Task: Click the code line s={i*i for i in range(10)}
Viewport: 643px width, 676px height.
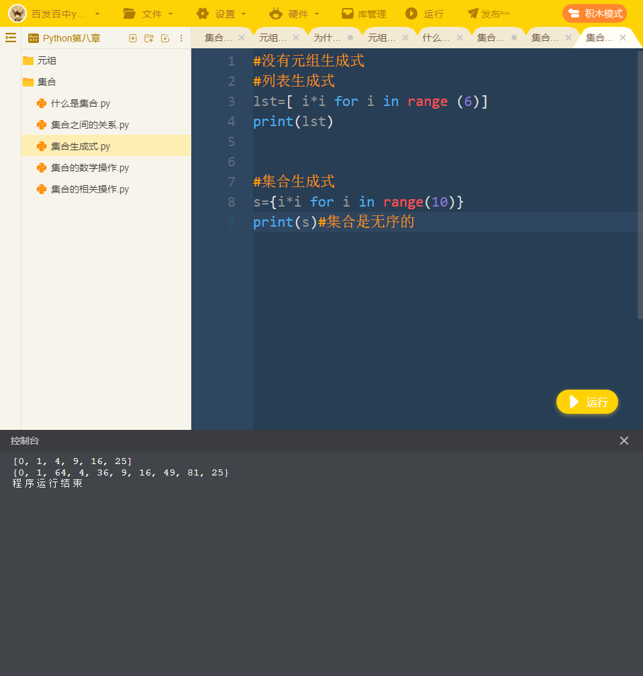Action: coord(358,202)
